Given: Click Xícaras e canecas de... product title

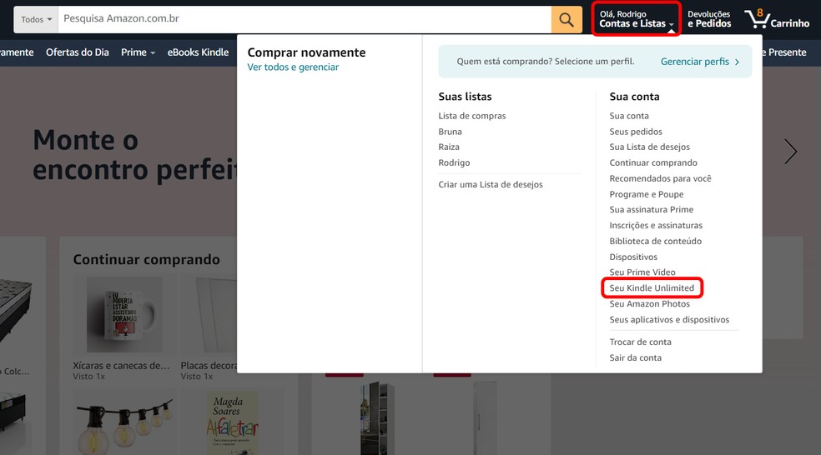Looking at the screenshot, I should [121, 366].
